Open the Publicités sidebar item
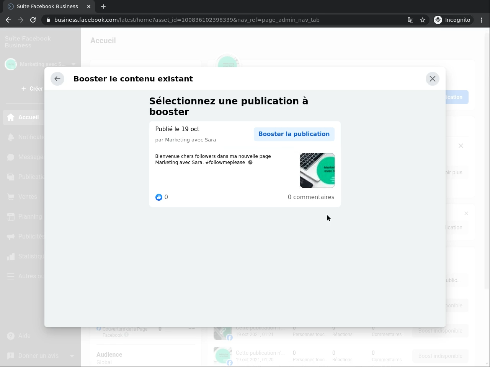 23,237
